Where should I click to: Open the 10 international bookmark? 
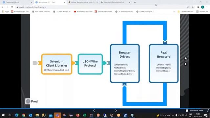(125, 12)
